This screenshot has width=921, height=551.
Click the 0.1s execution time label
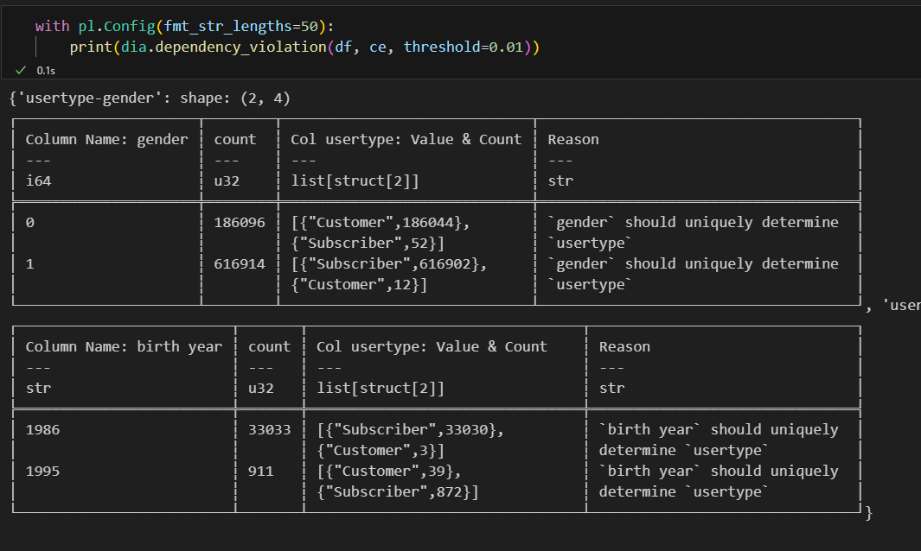[x=46, y=71]
